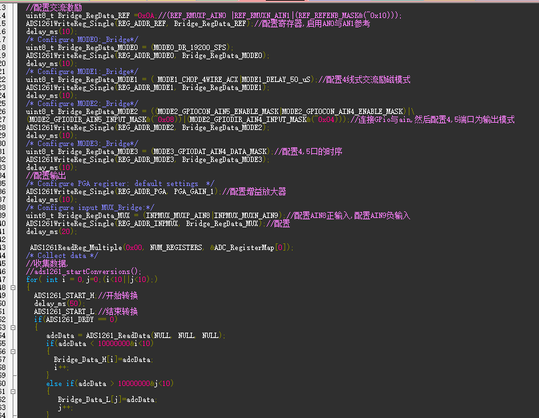Click the comment /* Collect data */
Viewport: 539px width, 418px height.
62,256
